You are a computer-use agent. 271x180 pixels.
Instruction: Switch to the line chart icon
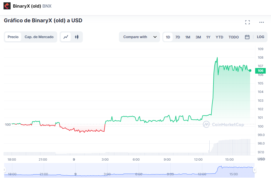(x=66, y=37)
